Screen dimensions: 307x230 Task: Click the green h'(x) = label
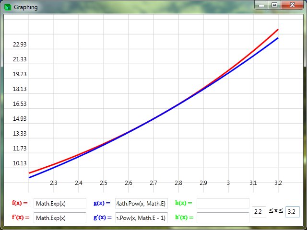(184, 218)
